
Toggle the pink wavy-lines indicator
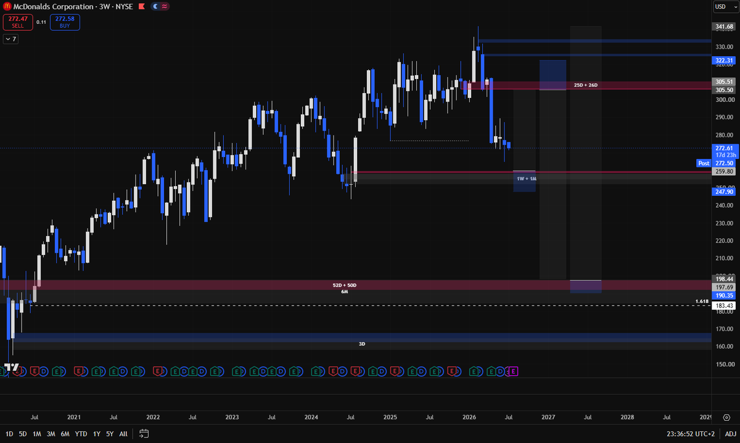tap(164, 6)
